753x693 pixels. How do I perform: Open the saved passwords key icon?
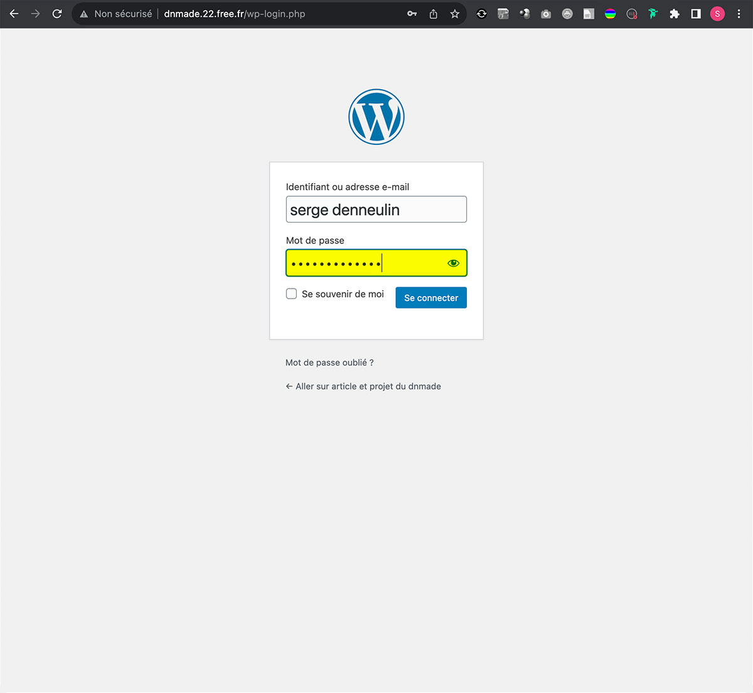(412, 14)
